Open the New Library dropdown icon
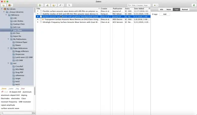197x115 pixels. 10,5
